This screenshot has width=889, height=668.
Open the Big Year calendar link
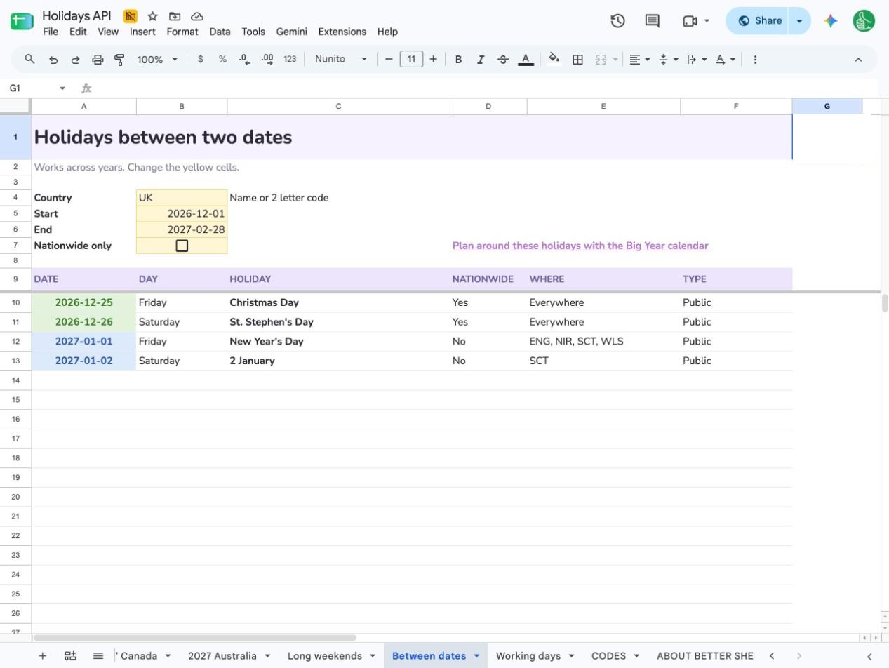pyautogui.click(x=580, y=246)
